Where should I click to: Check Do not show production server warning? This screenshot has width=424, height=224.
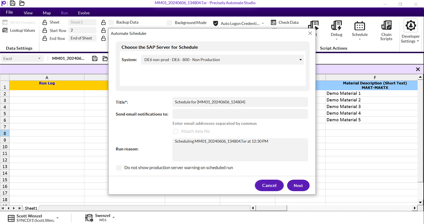click(119, 168)
